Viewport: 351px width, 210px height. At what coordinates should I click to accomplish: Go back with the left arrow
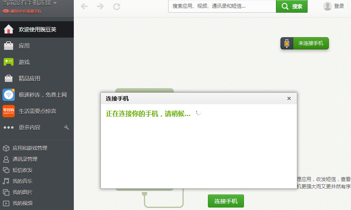[x=84, y=6]
